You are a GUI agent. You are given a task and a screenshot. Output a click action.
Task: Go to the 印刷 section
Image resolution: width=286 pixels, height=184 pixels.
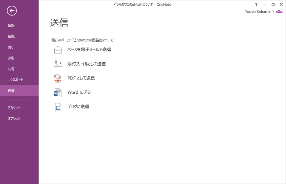(x=11, y=58)
